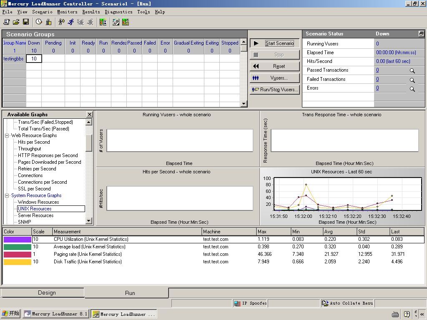This screenshot has width=427, height=320.
Task: Select HTTP Responses per Second graph
Action: [48, 155]
